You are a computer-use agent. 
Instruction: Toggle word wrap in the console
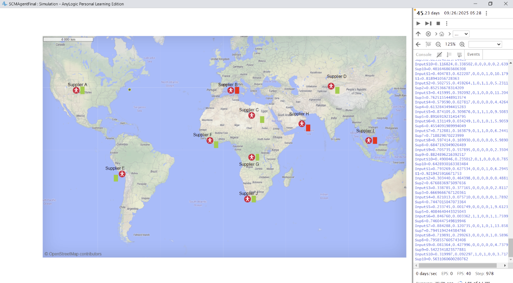(x=459, y=55)
